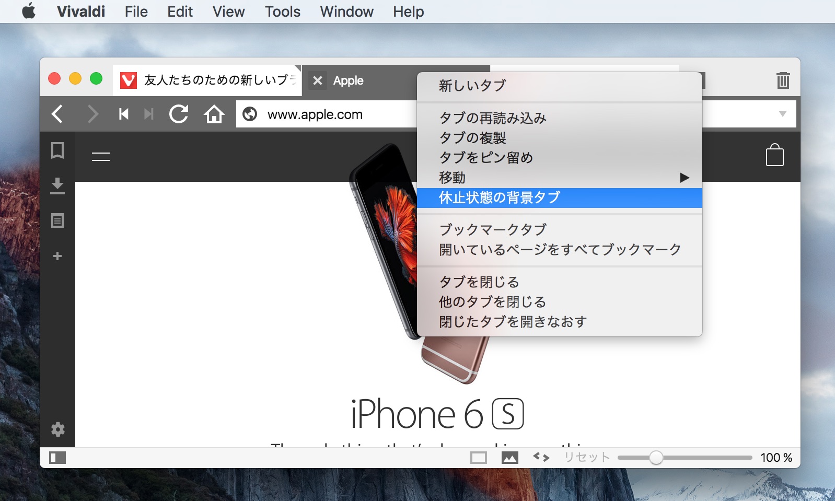Choose タブの複製 menu entry
Screen dimensions: 835x501
pos(560,138)
